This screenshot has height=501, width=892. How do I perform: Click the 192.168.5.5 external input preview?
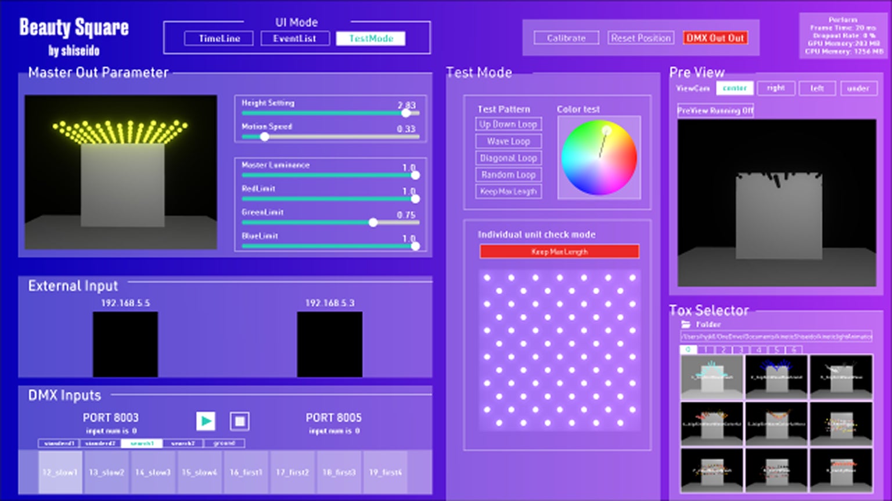pyautogui.click(x=125, y=344)
